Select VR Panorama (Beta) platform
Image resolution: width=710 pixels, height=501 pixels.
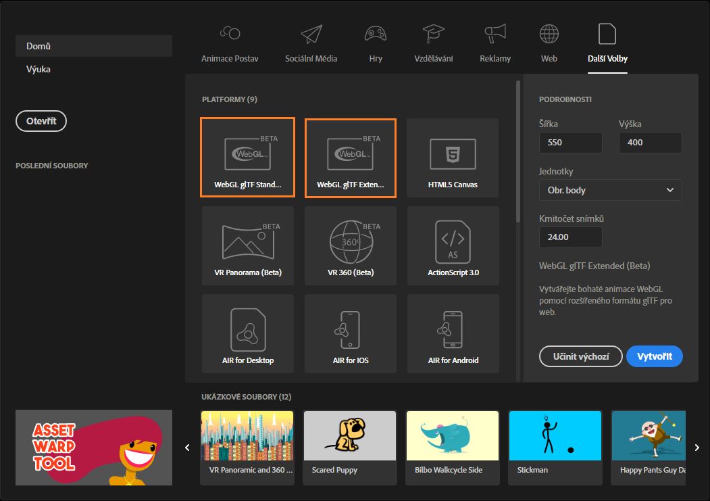tap(248, 245)
